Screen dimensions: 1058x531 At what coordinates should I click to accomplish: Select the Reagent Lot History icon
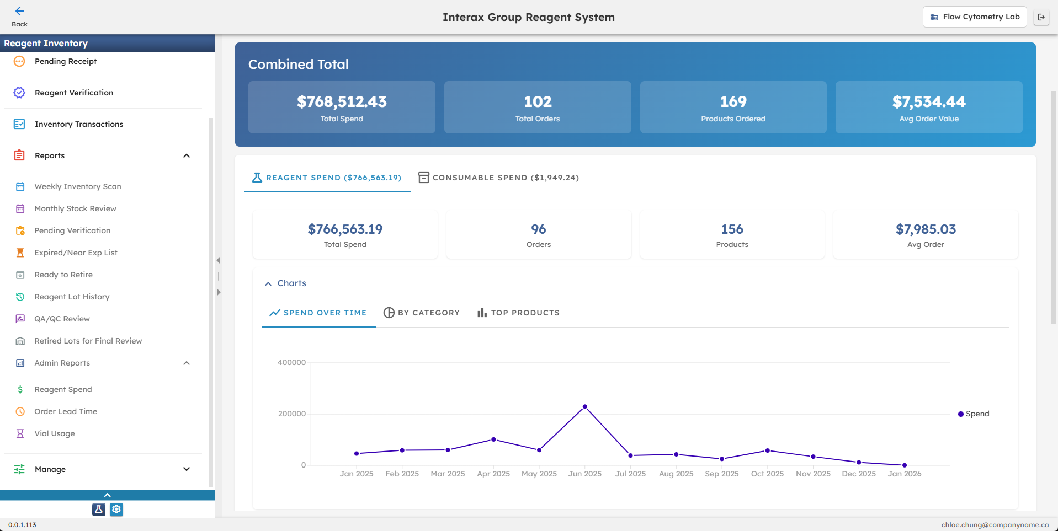click(20, 297)
